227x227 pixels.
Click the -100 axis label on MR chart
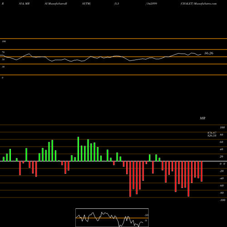pyautogui.click(x=222, y=200)
